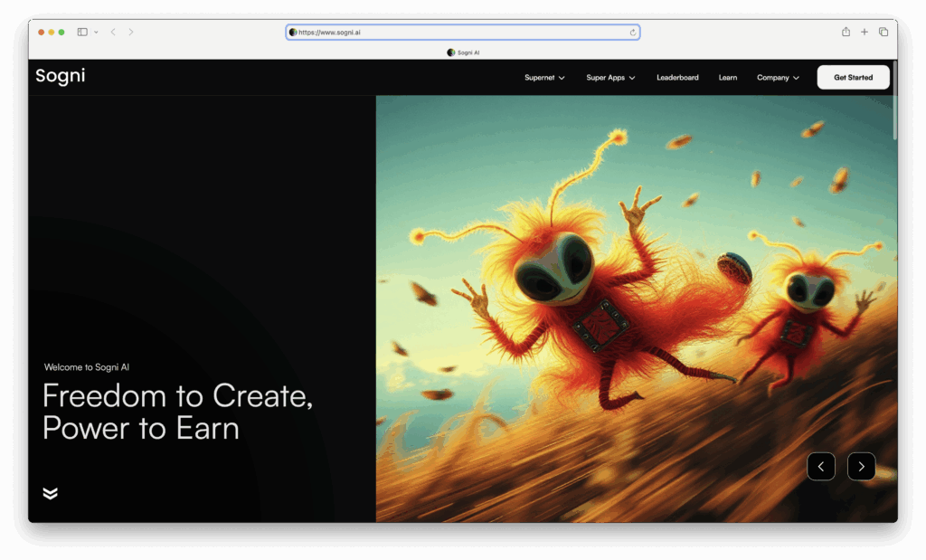Click the 'Freedom to Create, Power to Earn' headline
926x560 pixels.
point(177,412)
